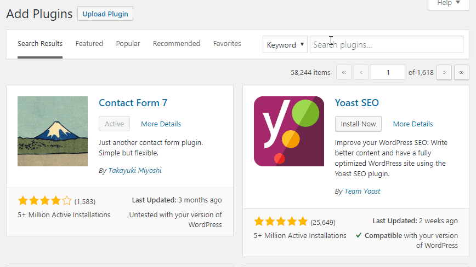
Task: Show the Favorites tab
Action: [227, 44]
